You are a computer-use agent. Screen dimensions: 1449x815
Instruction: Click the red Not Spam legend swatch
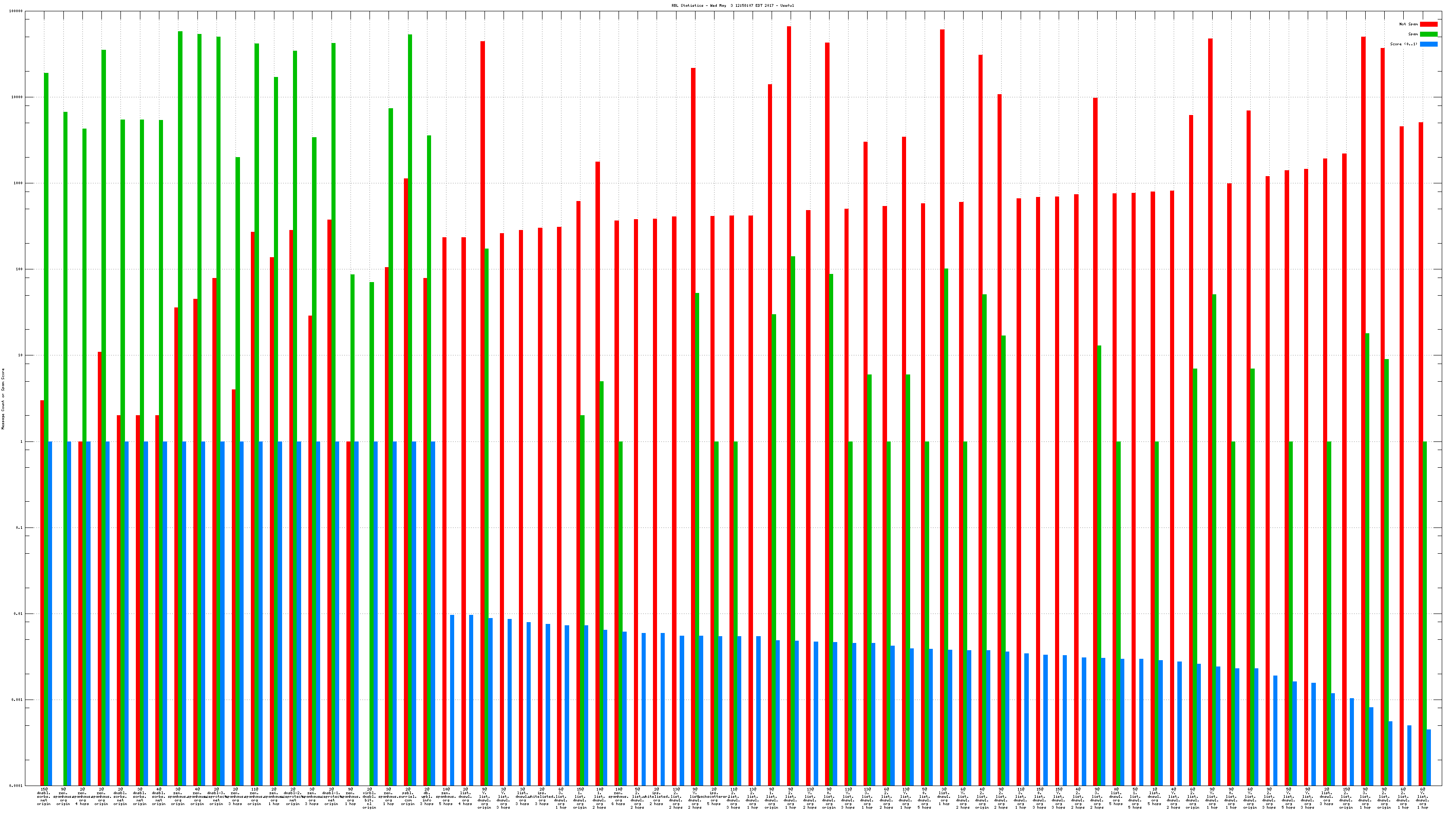1428,24
